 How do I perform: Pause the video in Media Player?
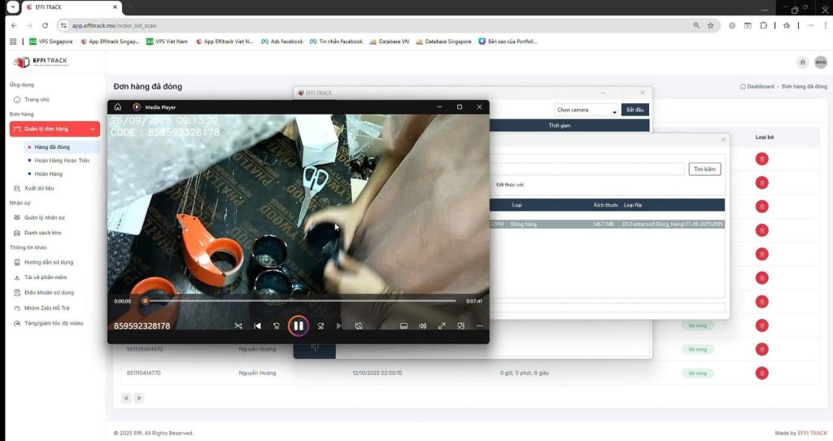click(298, 325)
